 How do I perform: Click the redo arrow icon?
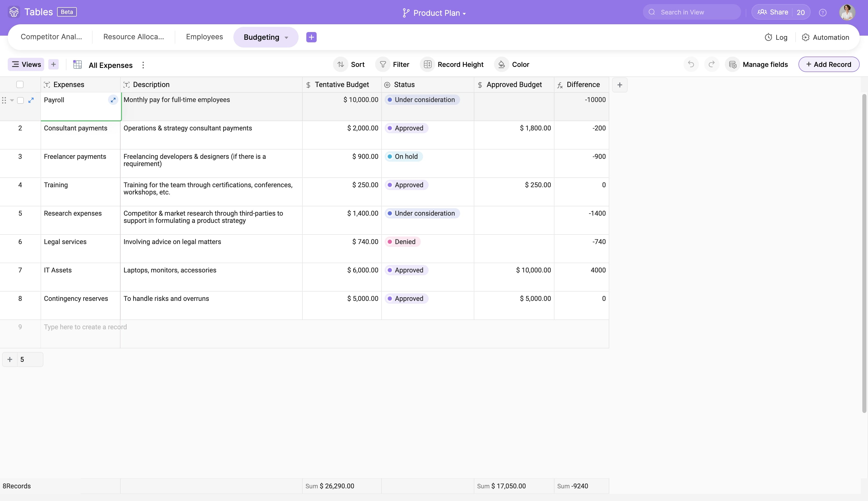click(x=712, y=64)
